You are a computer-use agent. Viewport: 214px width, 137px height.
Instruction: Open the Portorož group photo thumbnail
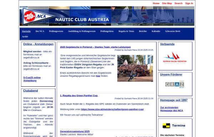[x=135, y=68]
